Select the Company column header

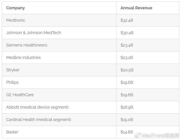coord(16,8)
